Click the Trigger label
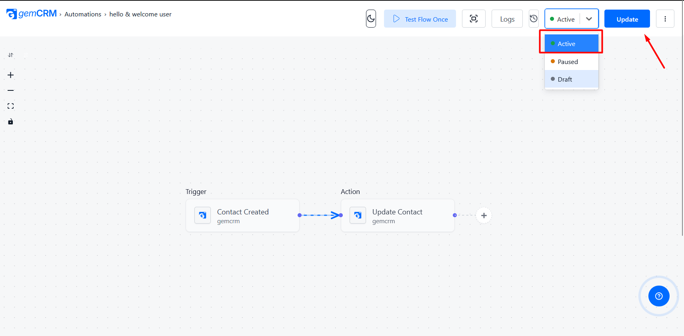The image size is (684, 336). (x=196, y=192)
